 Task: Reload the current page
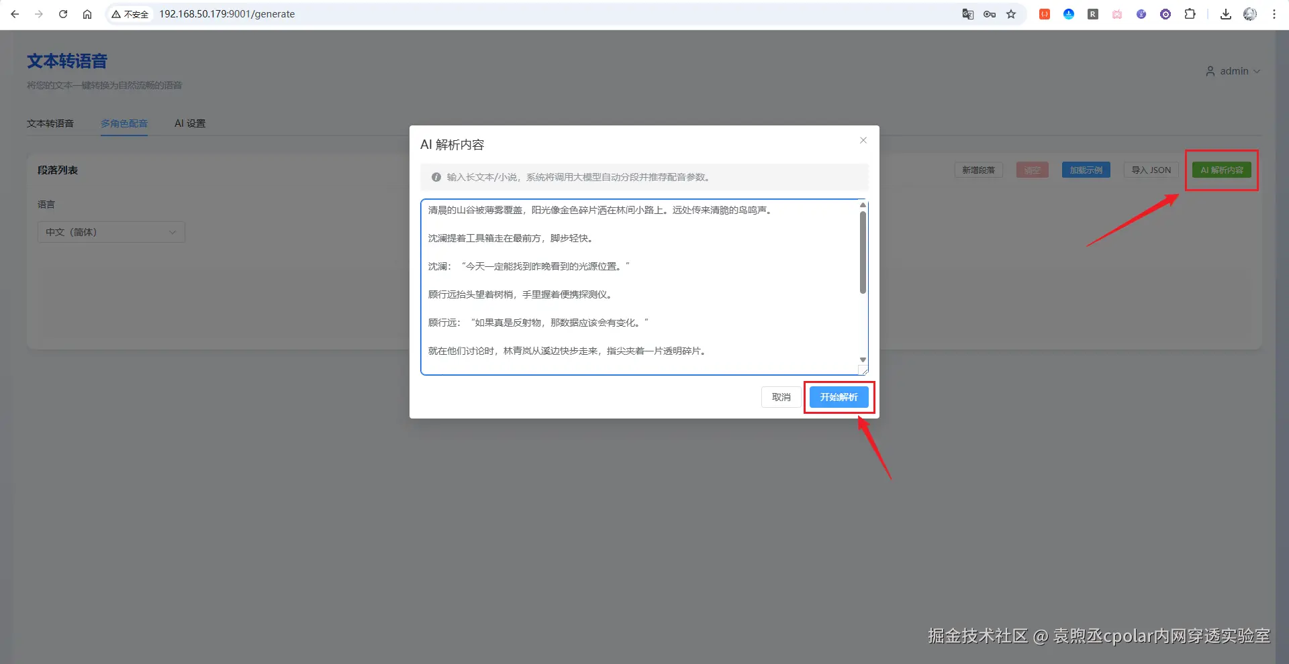coord(63,14)
